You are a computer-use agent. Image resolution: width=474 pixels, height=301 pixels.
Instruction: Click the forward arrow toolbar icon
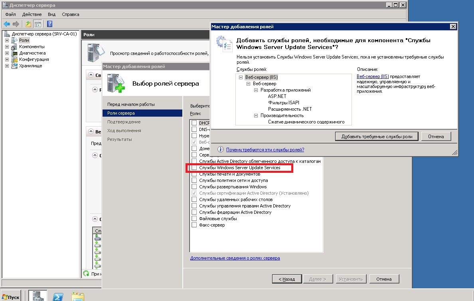(x=16, y=24)
